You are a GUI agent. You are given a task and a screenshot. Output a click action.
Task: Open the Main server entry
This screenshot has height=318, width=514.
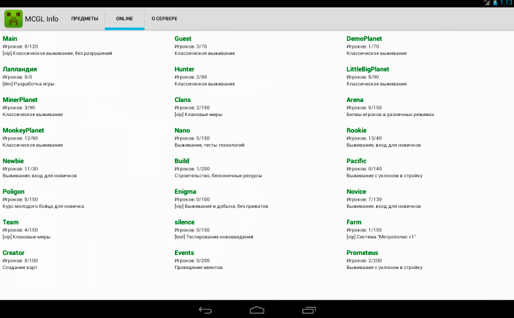click(x=10, y=39)
